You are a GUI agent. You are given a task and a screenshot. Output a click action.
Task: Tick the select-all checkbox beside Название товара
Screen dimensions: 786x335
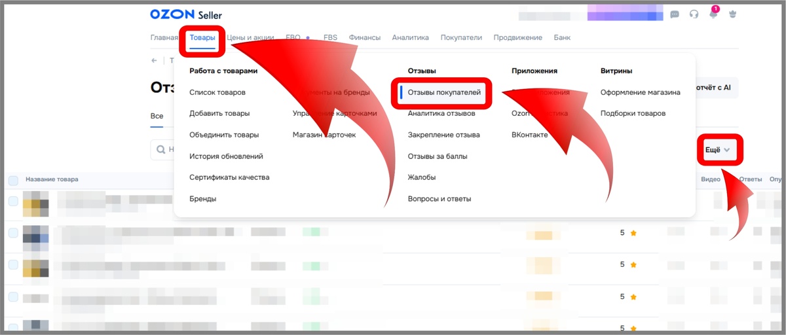point(13,179)
